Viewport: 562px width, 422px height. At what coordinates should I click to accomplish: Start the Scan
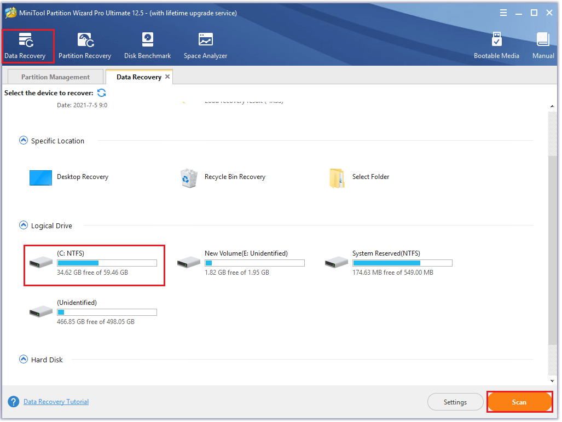click(x=519, y=401)
